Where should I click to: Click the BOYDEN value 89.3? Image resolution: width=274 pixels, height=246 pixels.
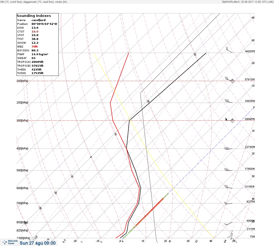(35, 50)
